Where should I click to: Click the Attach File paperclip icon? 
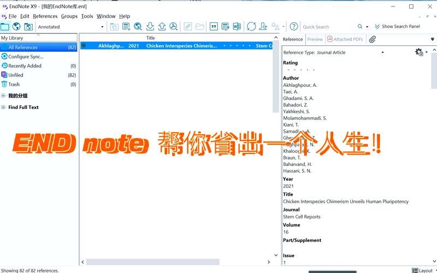(373, 39)
